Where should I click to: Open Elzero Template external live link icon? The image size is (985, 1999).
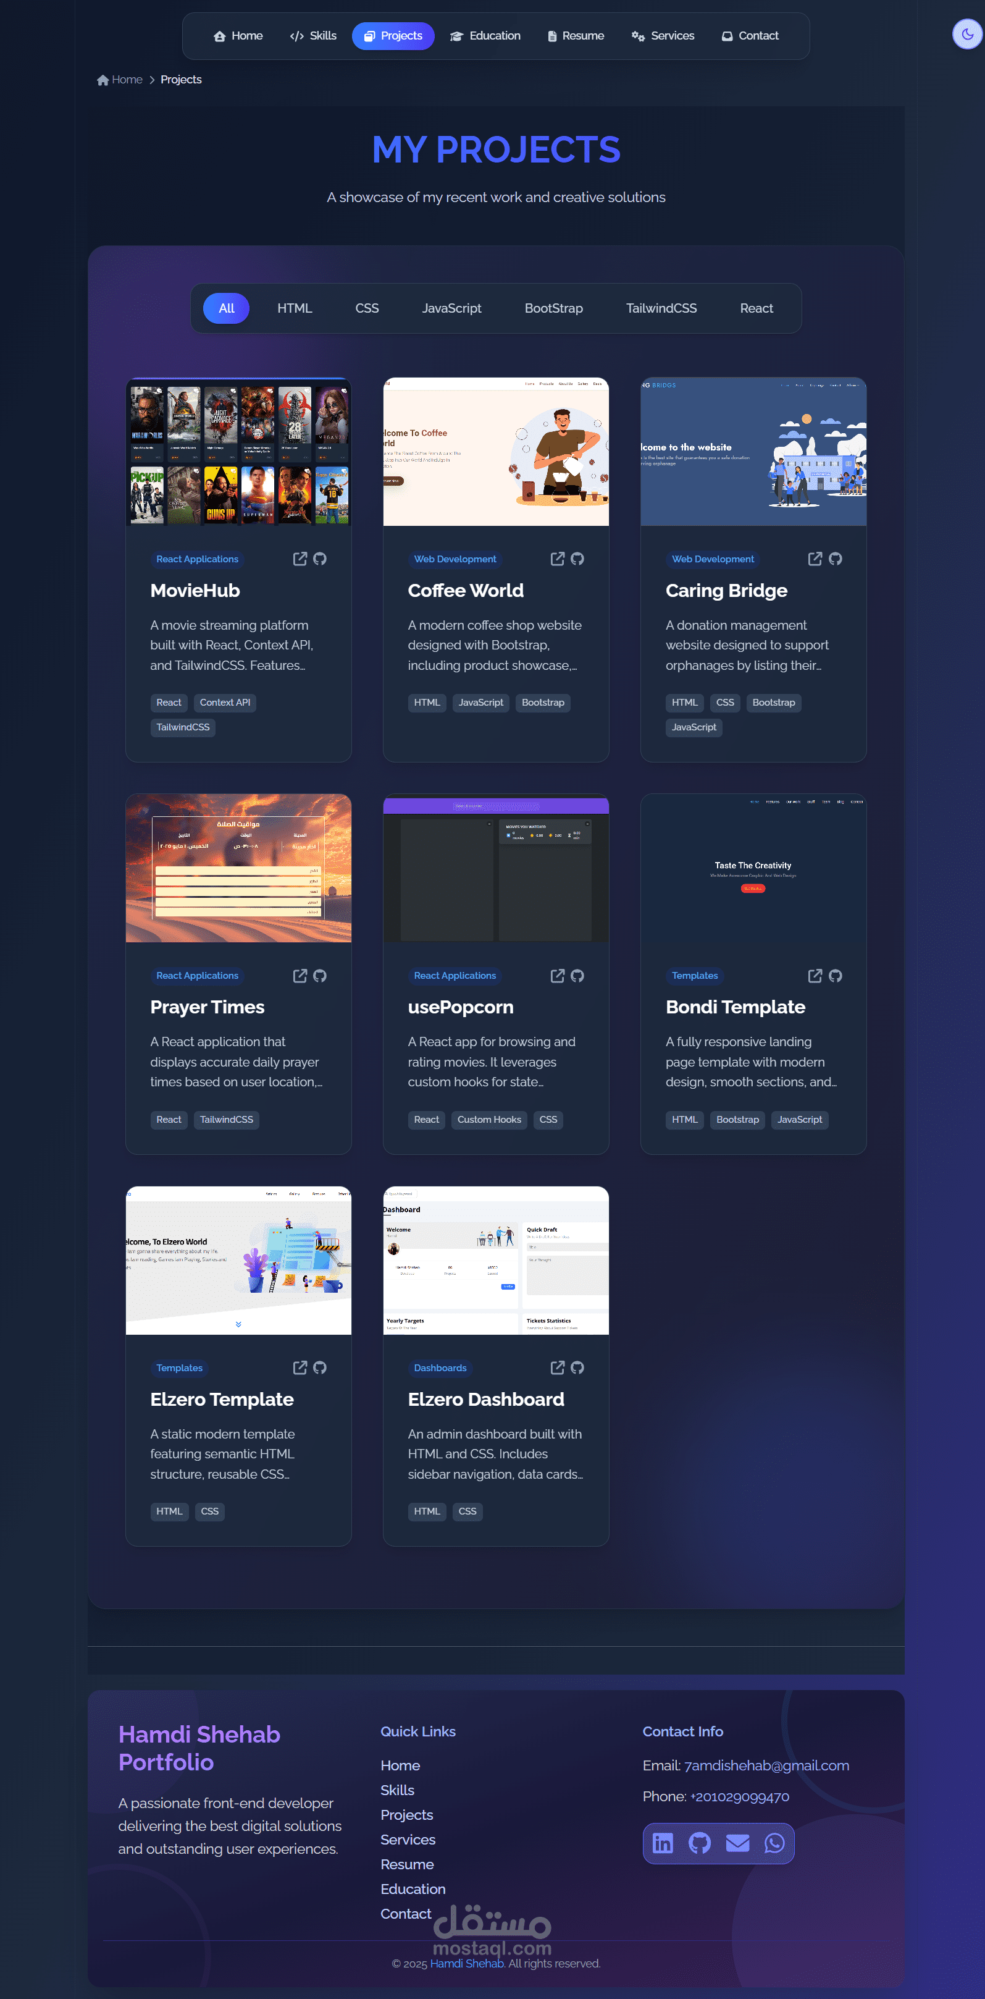(x=300, y=1367)
